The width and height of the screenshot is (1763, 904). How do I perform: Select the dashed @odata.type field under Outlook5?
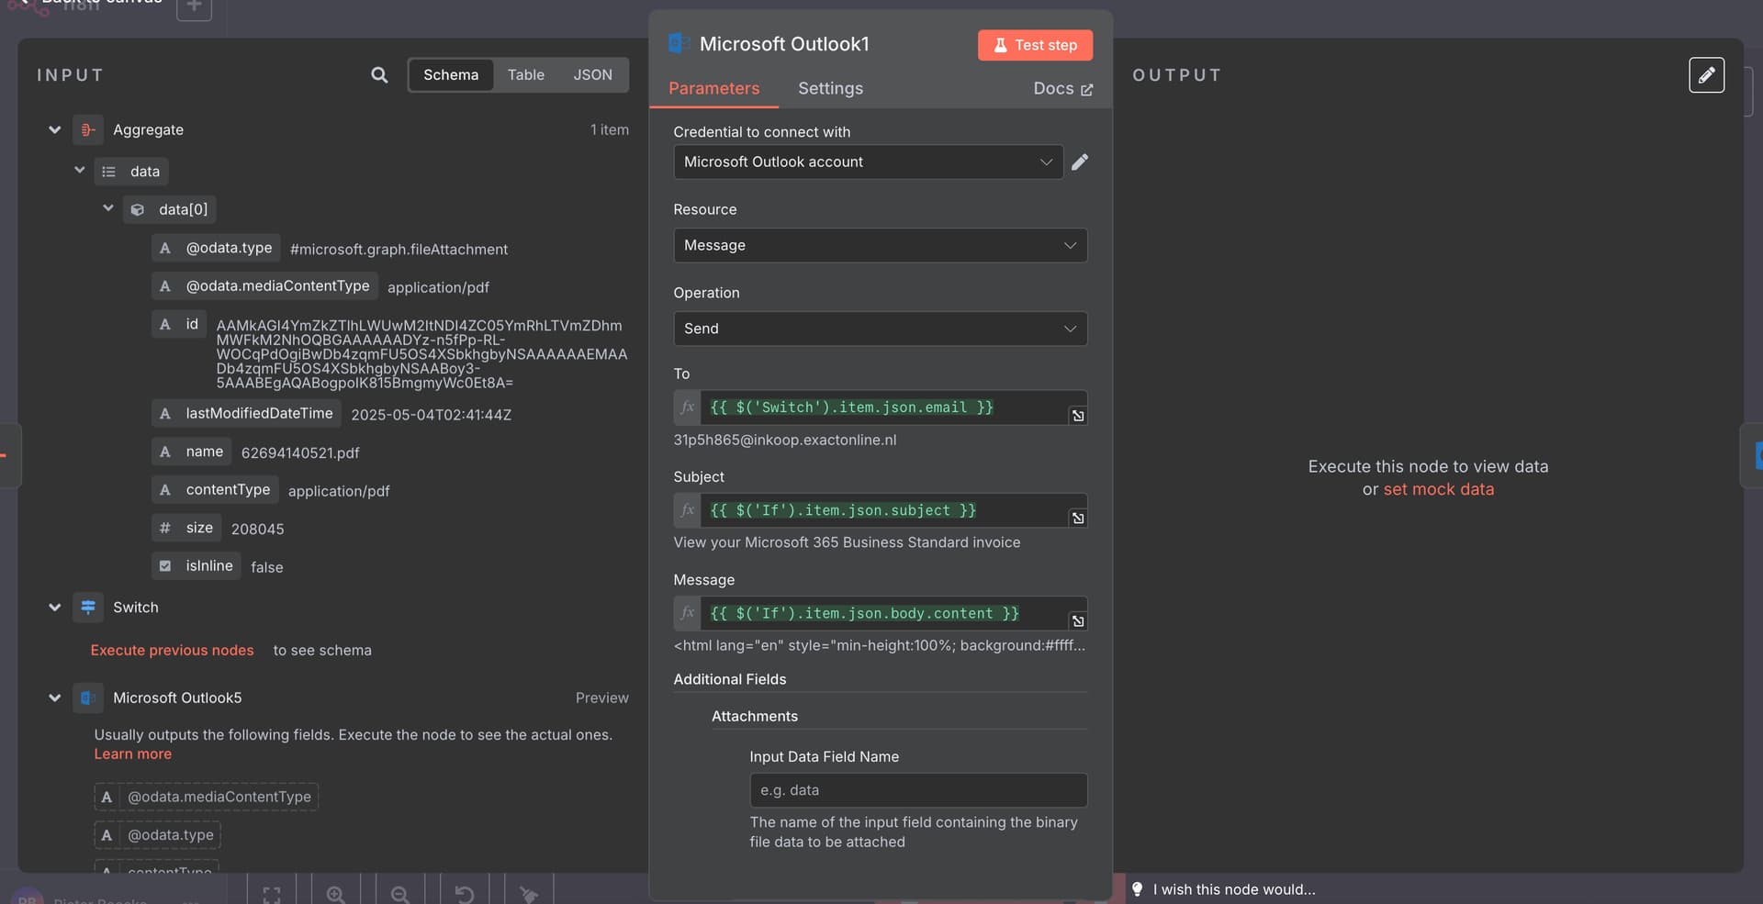(x=157, y=835)
